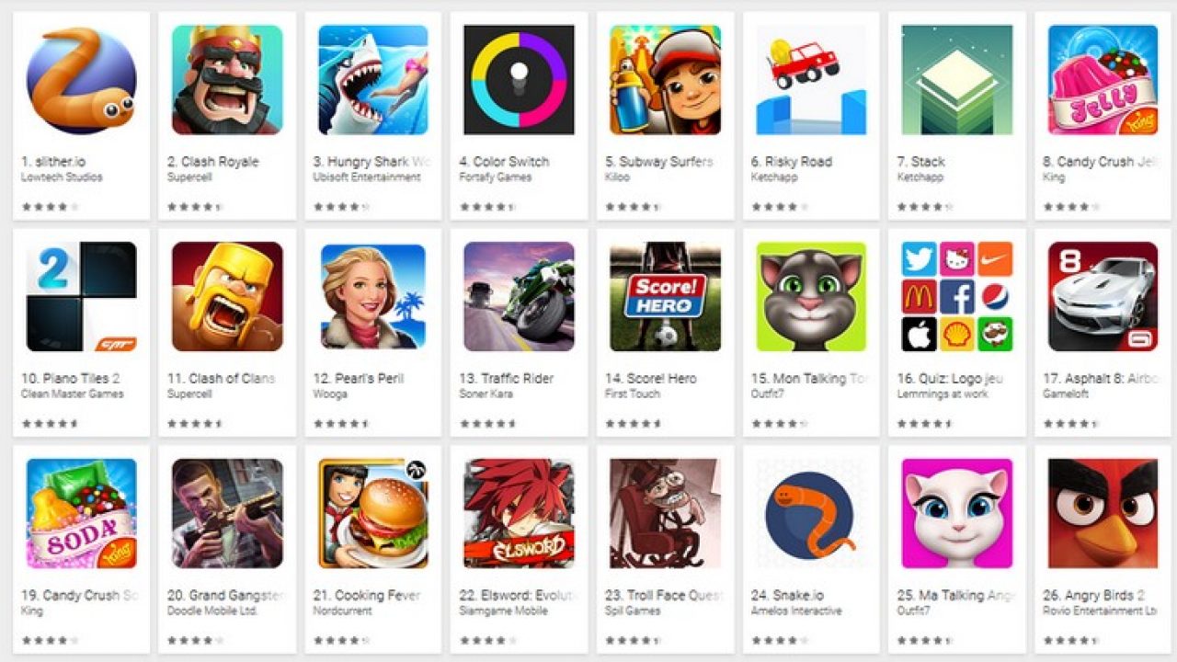Viewport: 1177px width, 662px height.
Task: Open the Traffic Rider title link
Action: (514, 378)
